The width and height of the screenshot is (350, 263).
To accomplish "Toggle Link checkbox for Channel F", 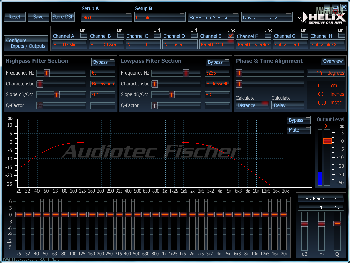I will (268, 35).
